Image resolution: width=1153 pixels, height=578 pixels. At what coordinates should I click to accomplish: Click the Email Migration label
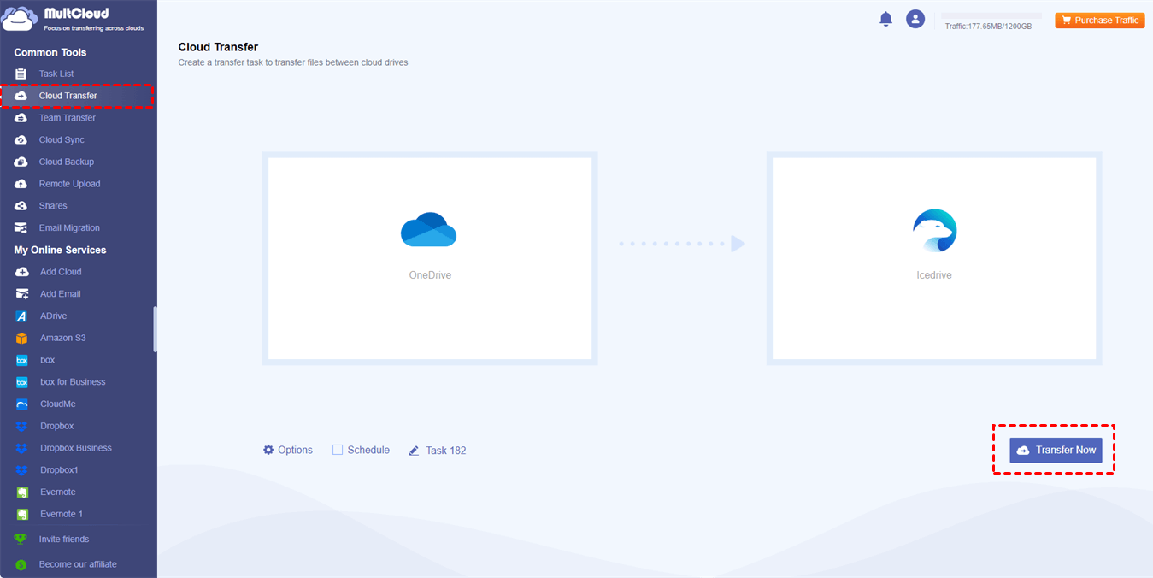69,228
